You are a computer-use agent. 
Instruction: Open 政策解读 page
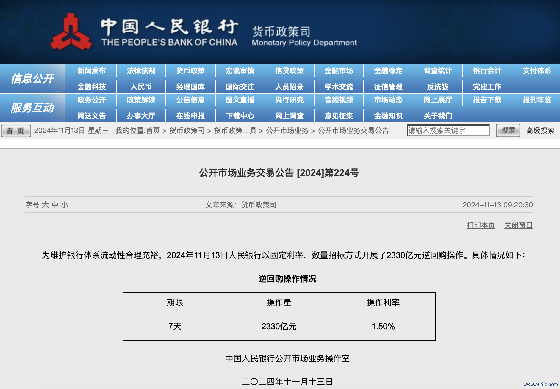click(141, 100)
